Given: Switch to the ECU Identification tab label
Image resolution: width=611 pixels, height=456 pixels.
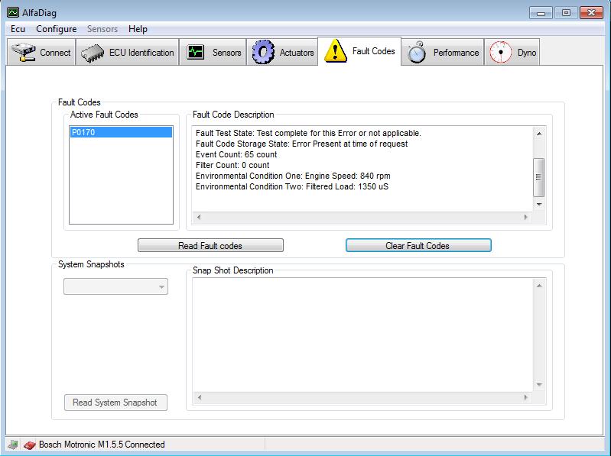Looking at the screenshot, I should click(x=141, y=53).
